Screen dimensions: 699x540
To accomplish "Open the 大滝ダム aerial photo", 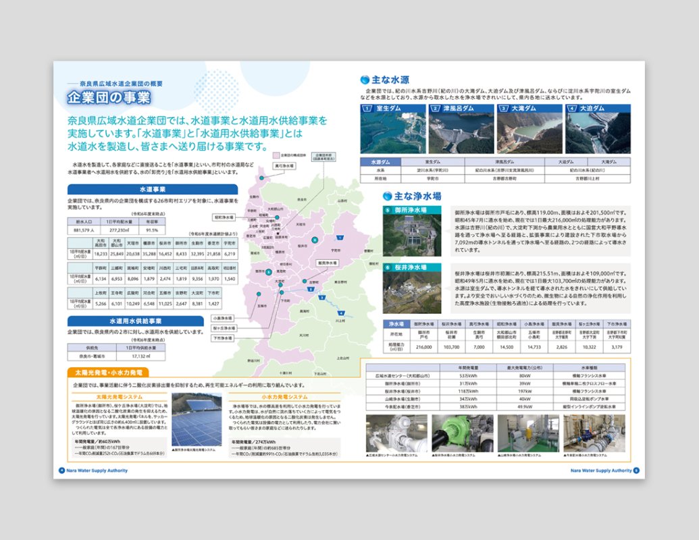I will 529,133.
